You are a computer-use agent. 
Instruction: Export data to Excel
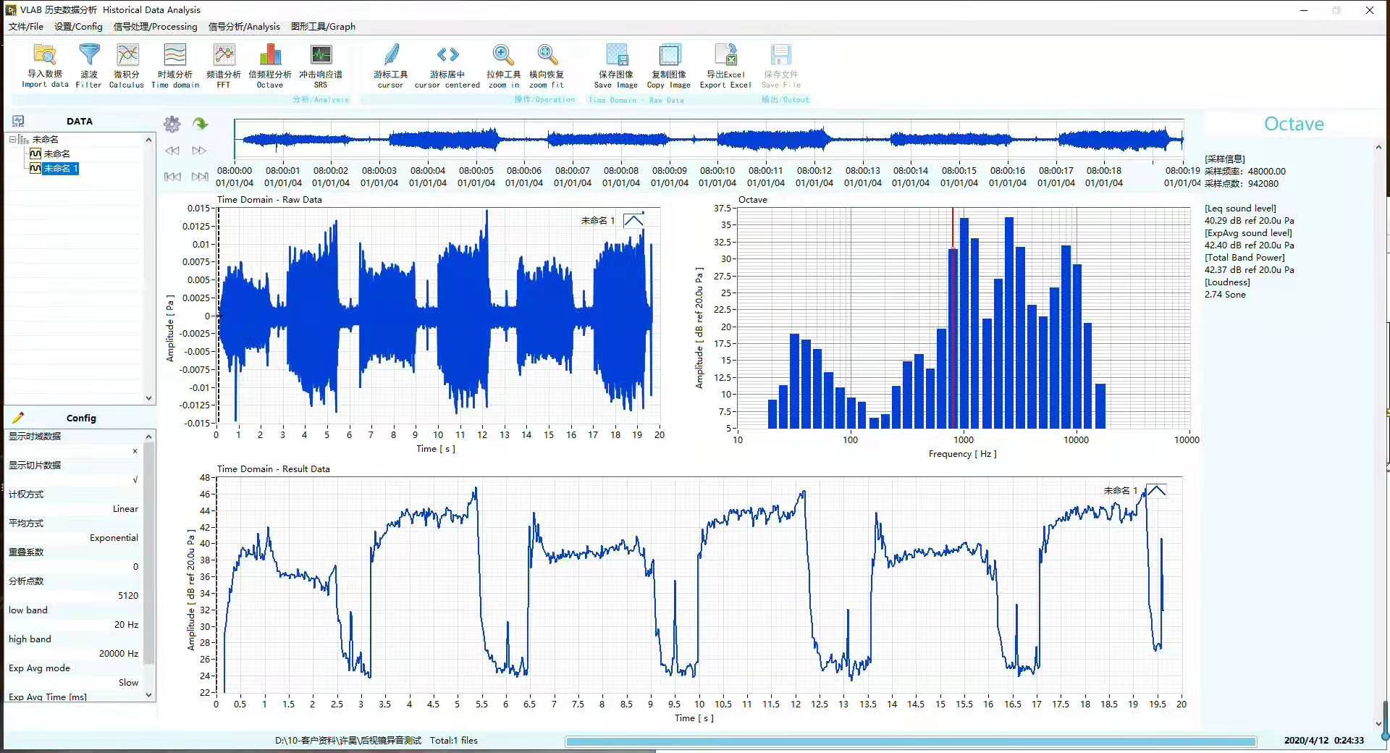[x=725, y=65]
